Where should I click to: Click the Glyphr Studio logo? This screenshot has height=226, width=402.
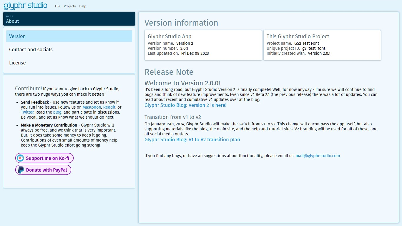25,6
